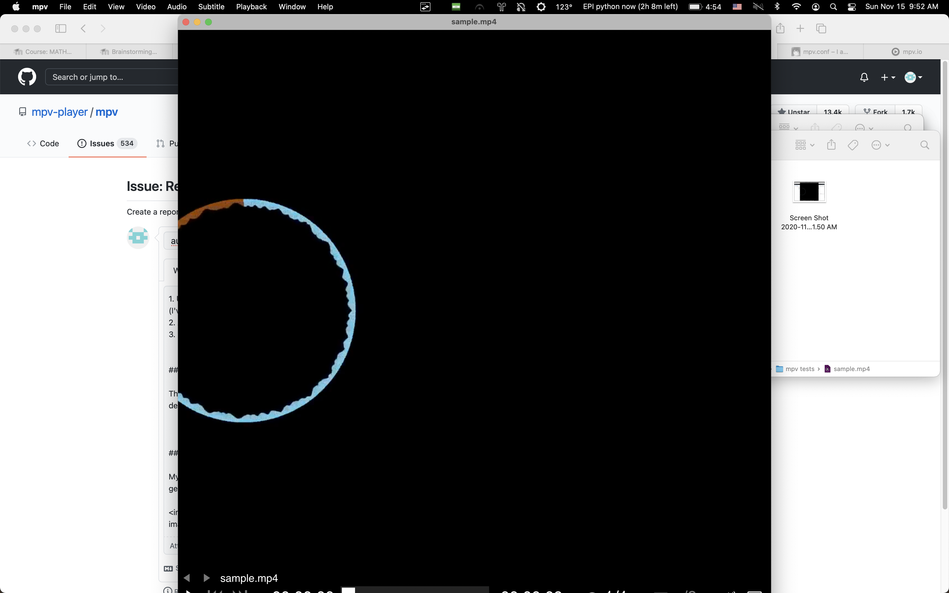Viewport: 949px width, 593px height.
Task: Open Control Center in menu bar
Action: point(852,7)
